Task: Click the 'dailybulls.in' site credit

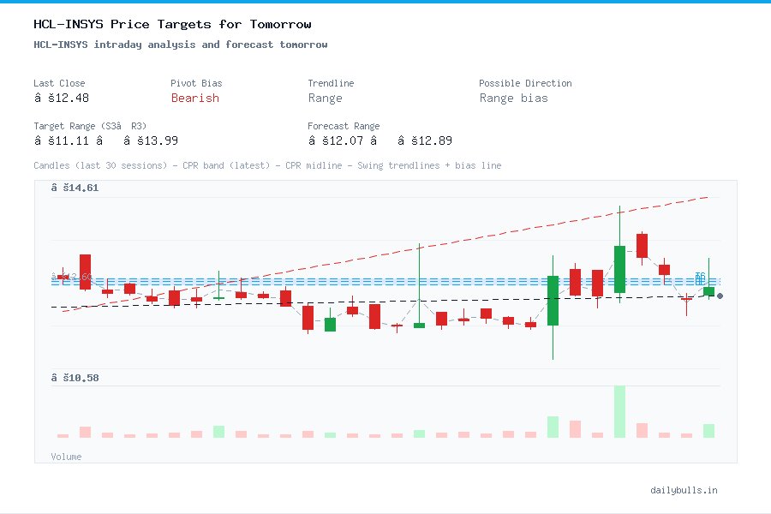Action: point(684,490)
